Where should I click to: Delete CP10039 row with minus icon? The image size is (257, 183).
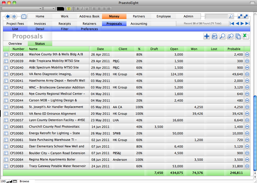pos(247,61)
